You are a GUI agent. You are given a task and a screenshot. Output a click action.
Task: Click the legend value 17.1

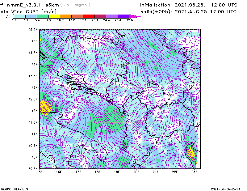pyautogui.click(x=83, y=20)
